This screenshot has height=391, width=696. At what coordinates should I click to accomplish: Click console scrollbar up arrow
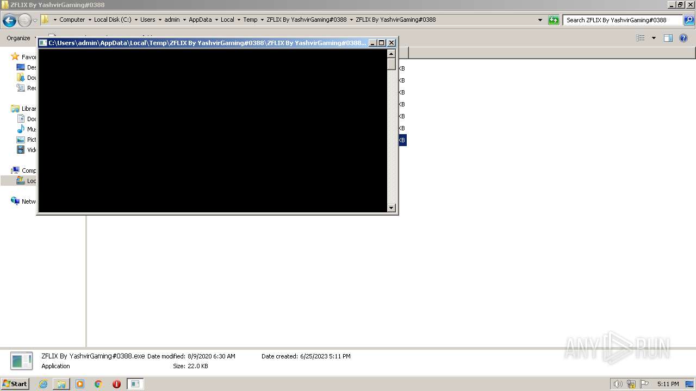pos(391,53)
